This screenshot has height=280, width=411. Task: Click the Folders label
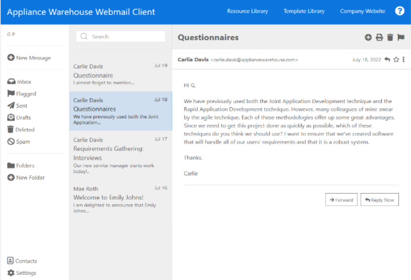tap(25, 166)
